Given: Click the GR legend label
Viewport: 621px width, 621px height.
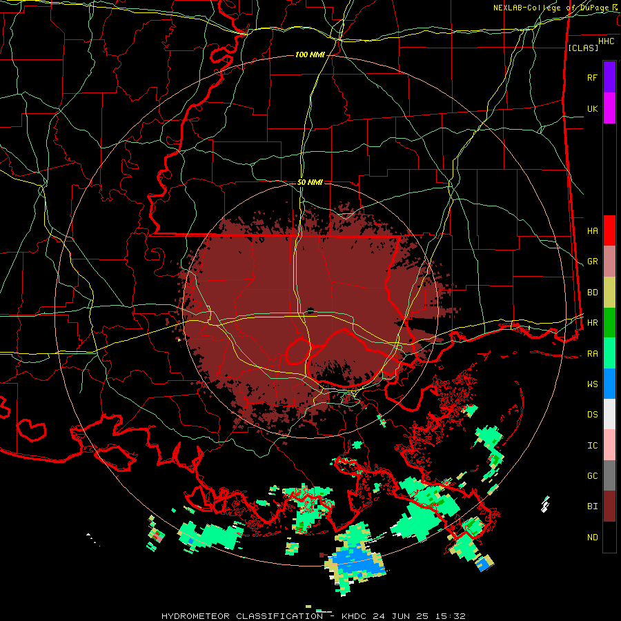Looking at the screenshot, I should 592,262.
